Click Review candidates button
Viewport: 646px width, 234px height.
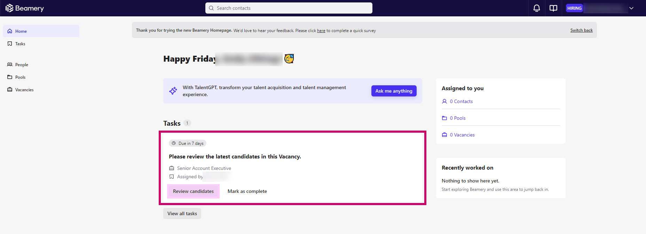193,191
